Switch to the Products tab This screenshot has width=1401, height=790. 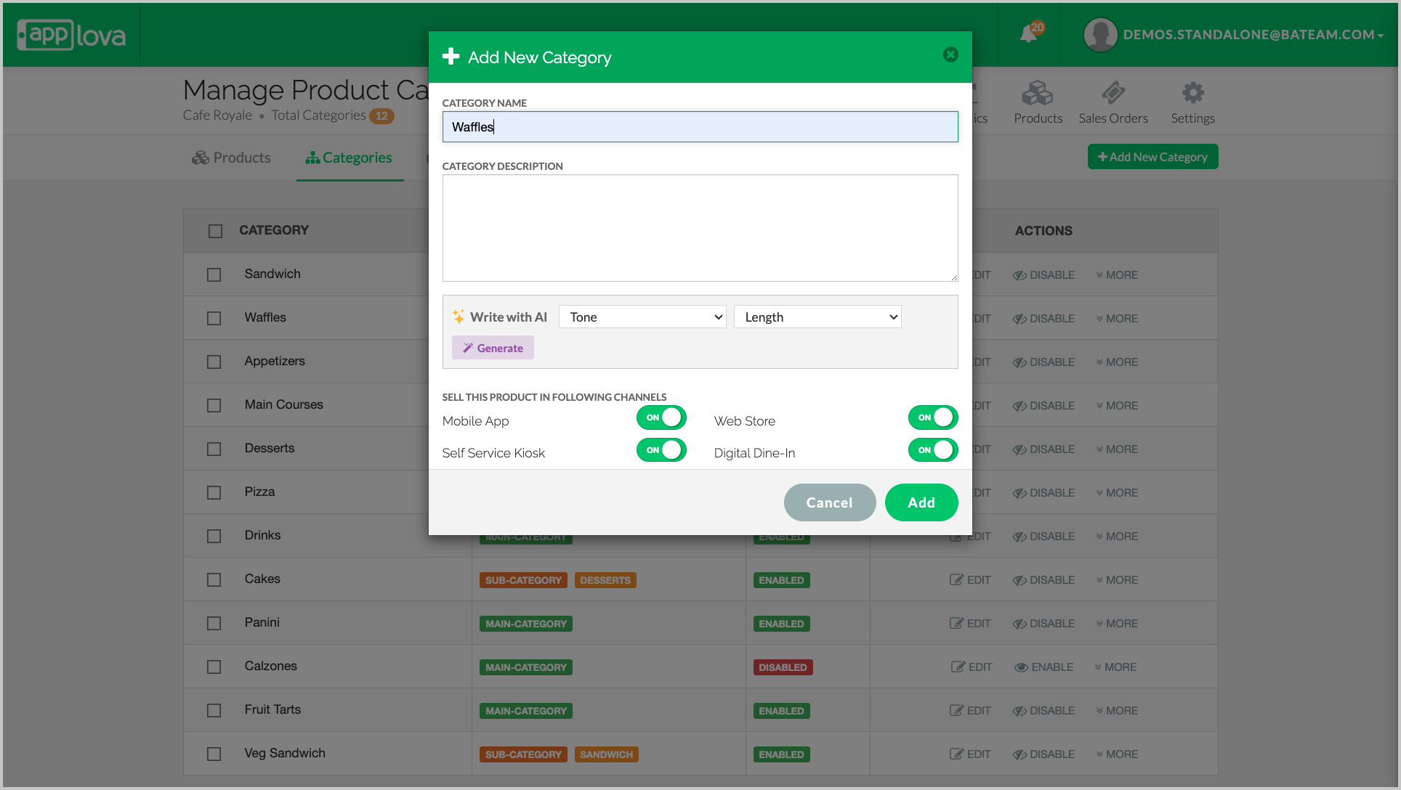(x=231, y=158)
